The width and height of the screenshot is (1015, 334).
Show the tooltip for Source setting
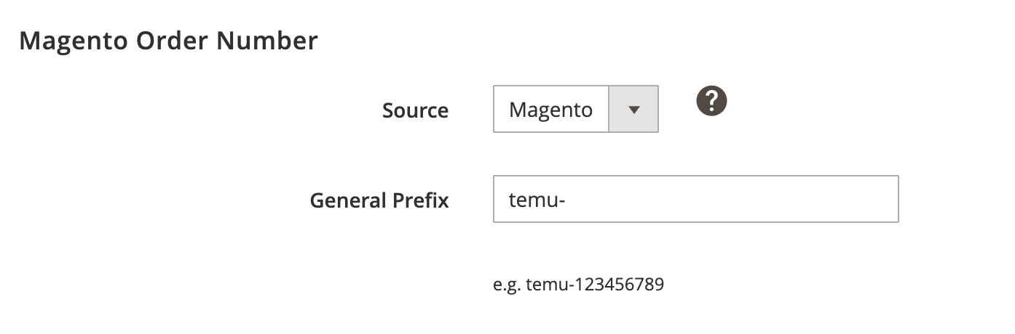tap(711, 101)
